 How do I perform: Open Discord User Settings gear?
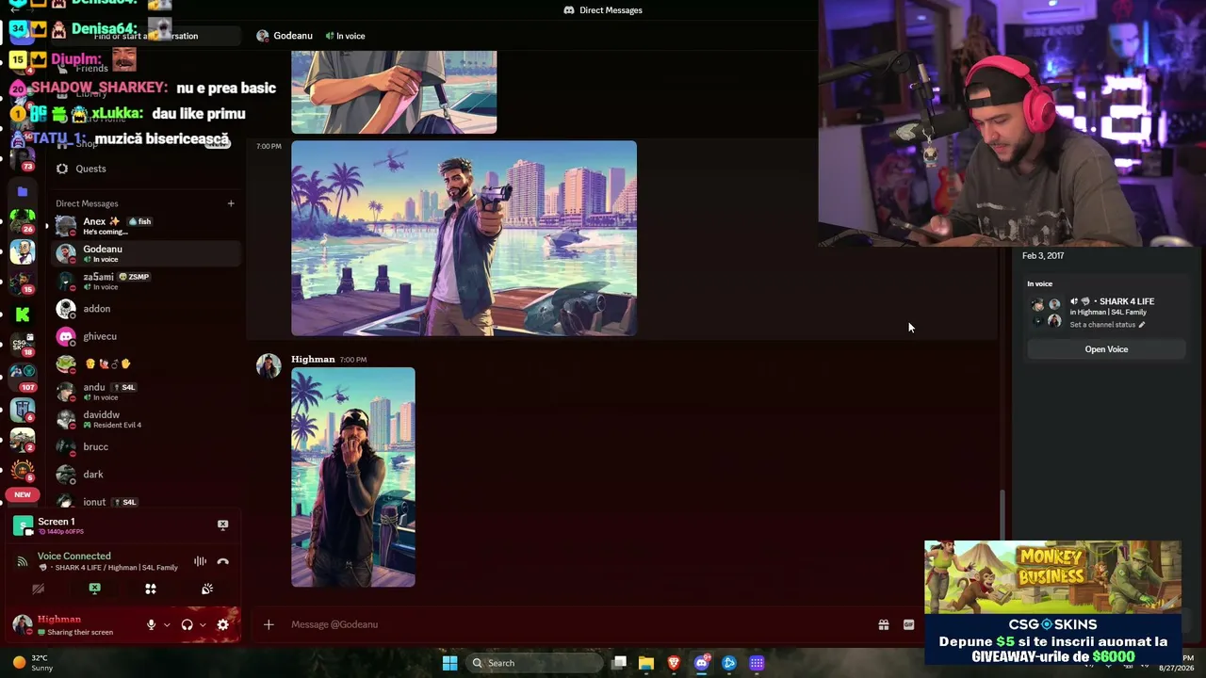222,624
